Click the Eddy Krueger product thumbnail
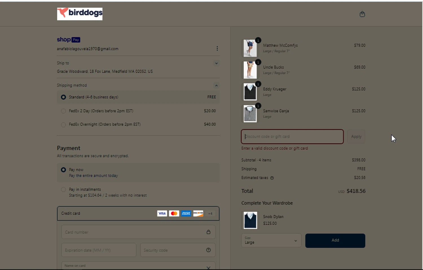Viewport: 423px width, 270px height. tap(250, 92)
